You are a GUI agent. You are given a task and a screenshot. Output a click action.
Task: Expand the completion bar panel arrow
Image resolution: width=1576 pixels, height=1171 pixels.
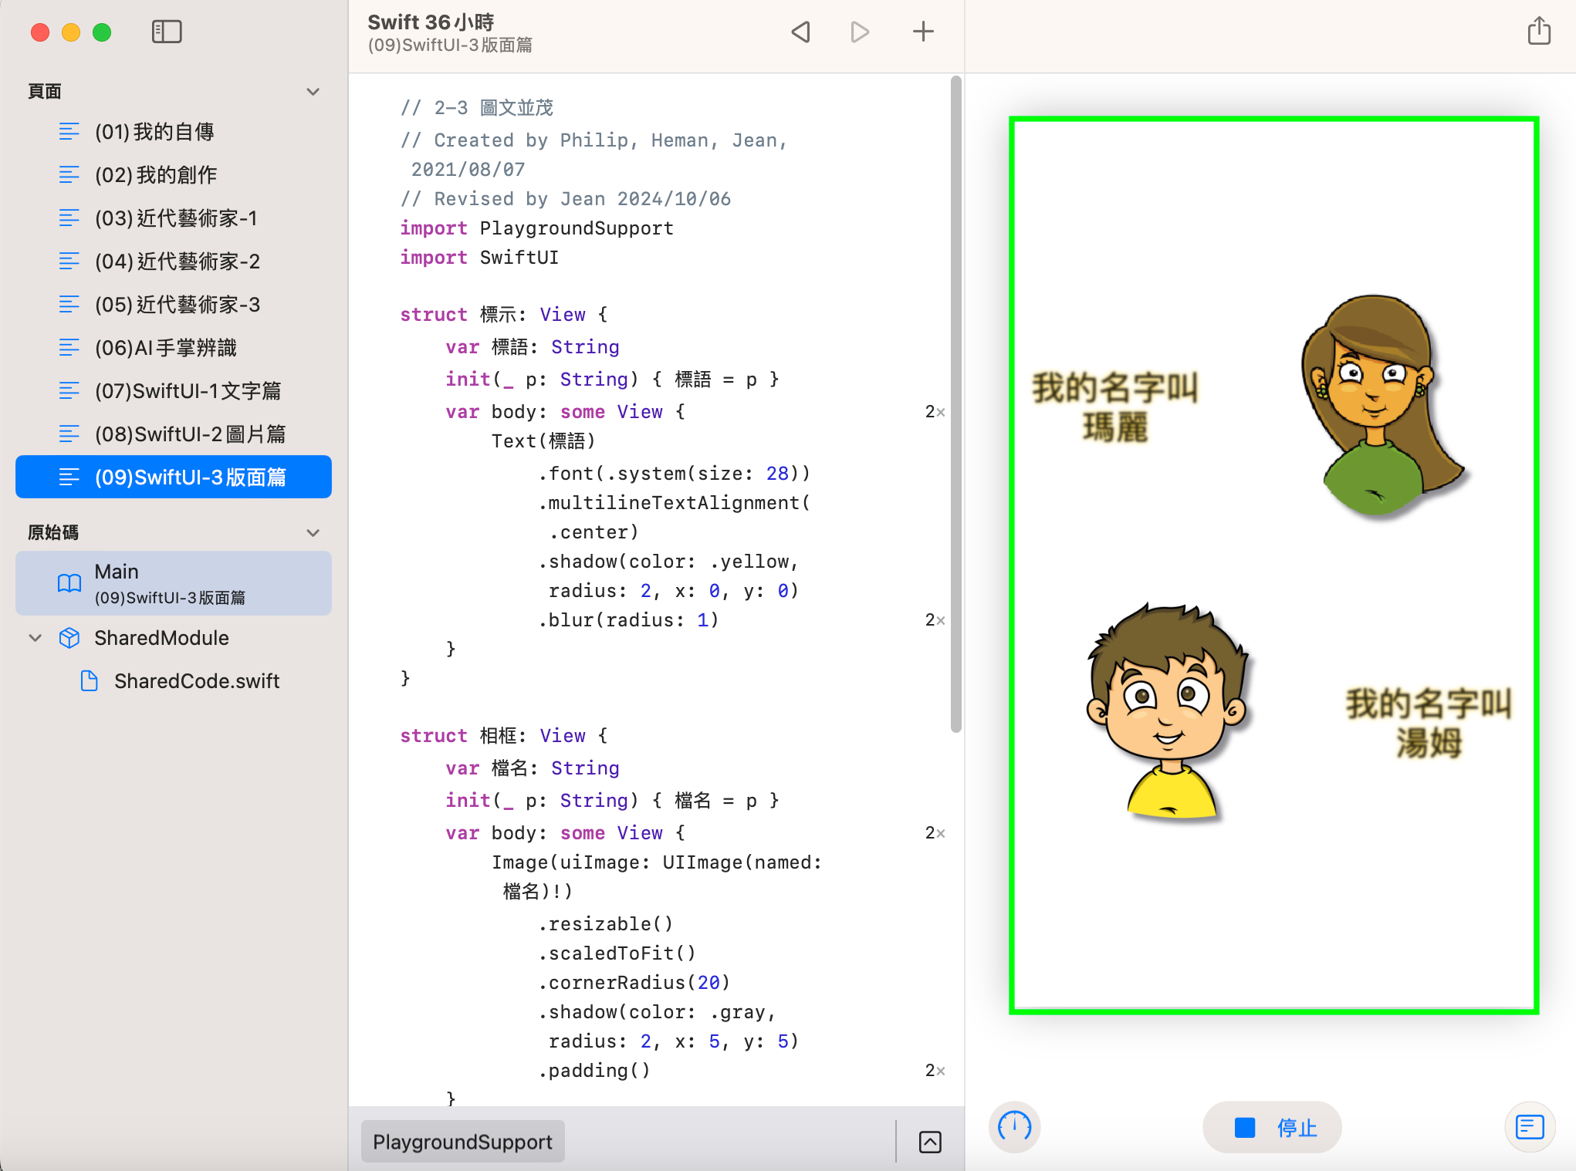(930, 1142)
